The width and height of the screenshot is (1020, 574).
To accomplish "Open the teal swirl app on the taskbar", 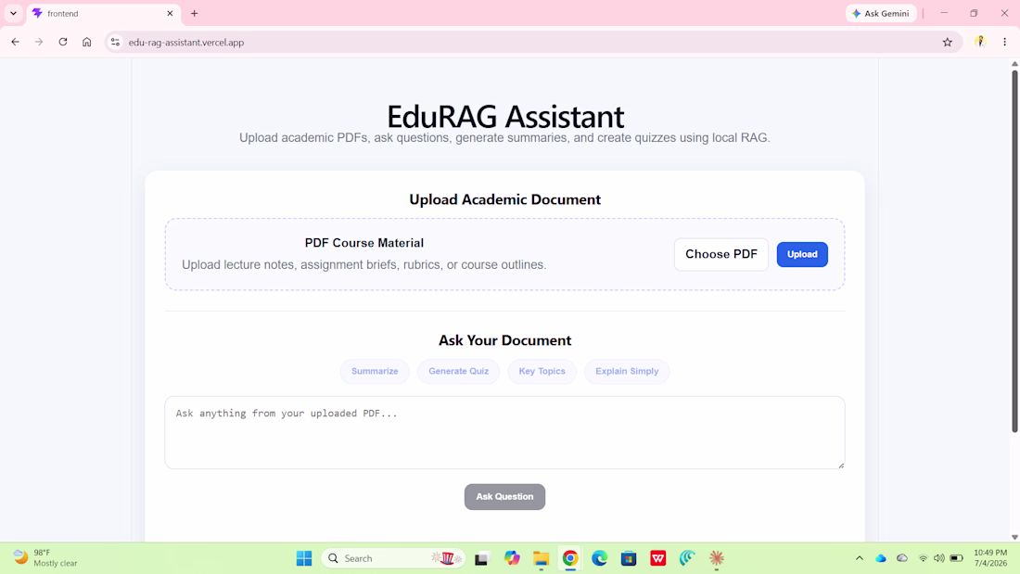I will click(688, 558).
